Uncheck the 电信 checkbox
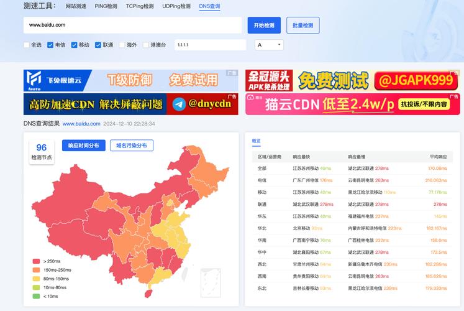Image resolution: width=464 pixels, height=311 pixels. tap(50, 45)
